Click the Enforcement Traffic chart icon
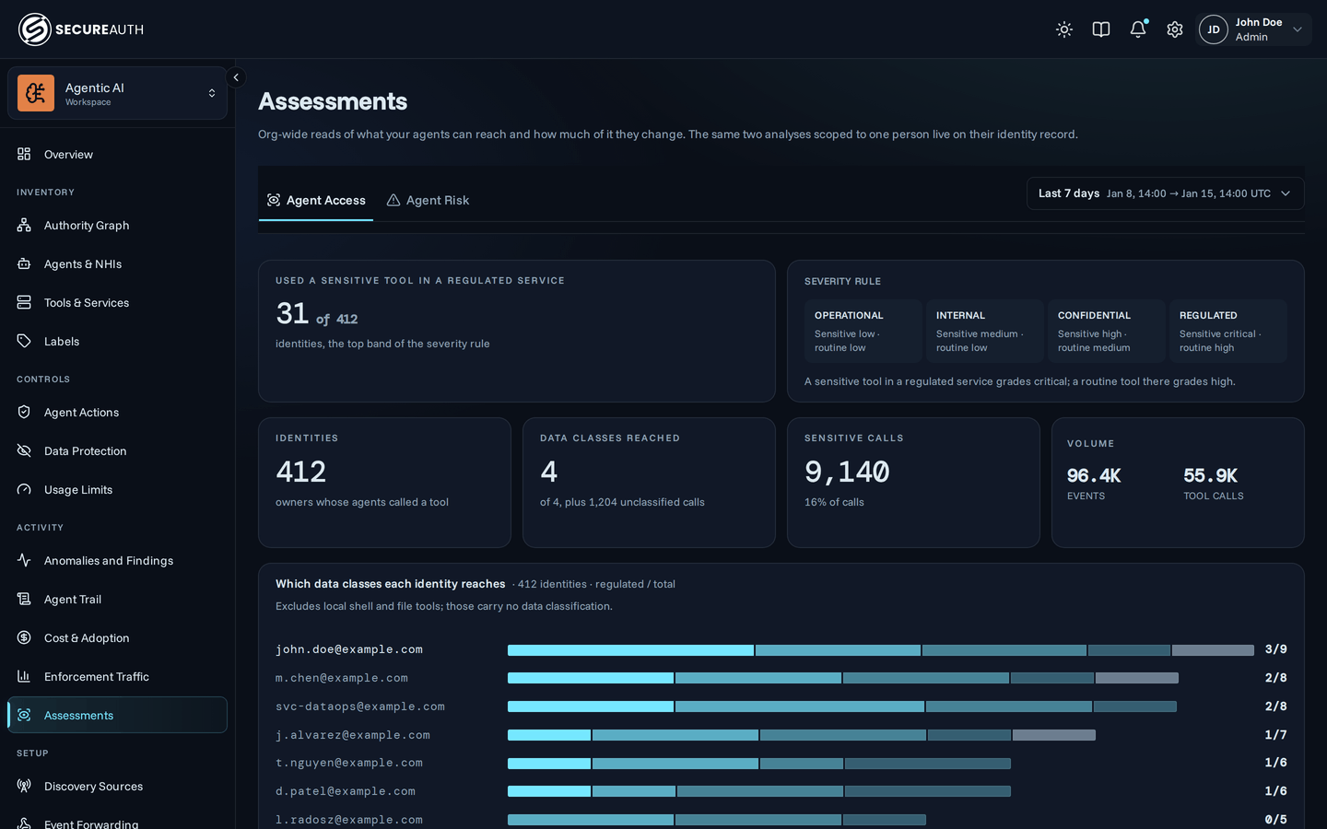This screenshot has width=1327, height=829. point(24,676)
